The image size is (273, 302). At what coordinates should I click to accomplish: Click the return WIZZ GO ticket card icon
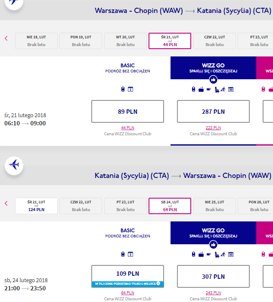click(x=209, y=255)
